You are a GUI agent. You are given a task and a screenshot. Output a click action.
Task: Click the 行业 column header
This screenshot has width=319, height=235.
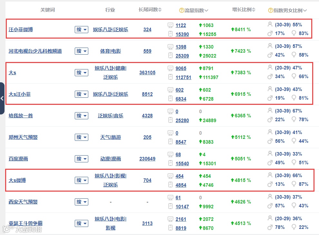pos(110,10)
